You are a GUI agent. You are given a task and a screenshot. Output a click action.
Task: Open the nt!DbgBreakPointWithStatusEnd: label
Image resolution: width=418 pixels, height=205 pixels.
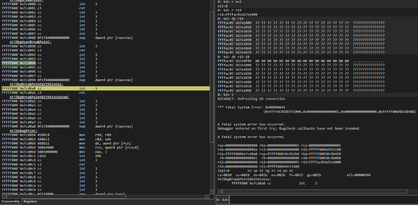point(39,97)
